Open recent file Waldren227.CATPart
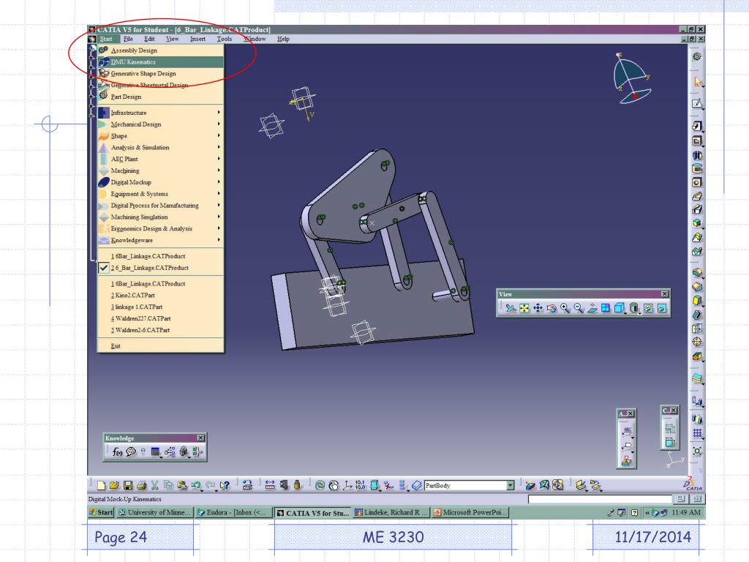The height and width of the screenshot is (562, 749). [x=160, y=319]
